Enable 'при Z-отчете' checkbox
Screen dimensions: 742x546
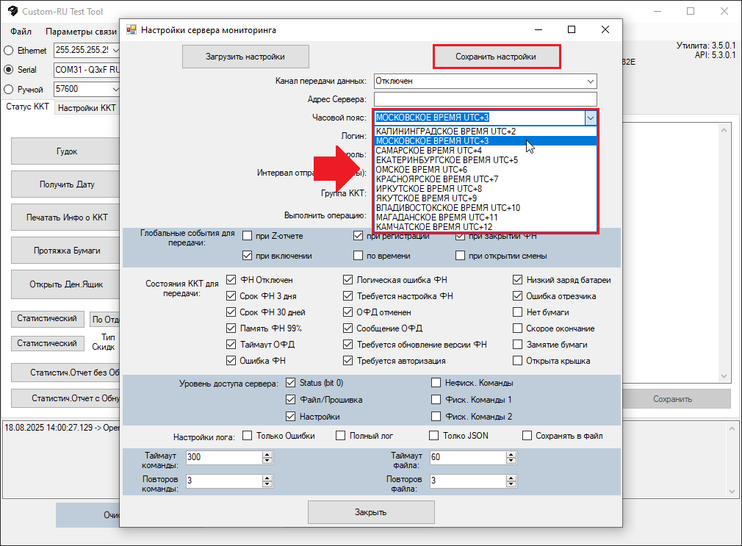pos(248,236)
